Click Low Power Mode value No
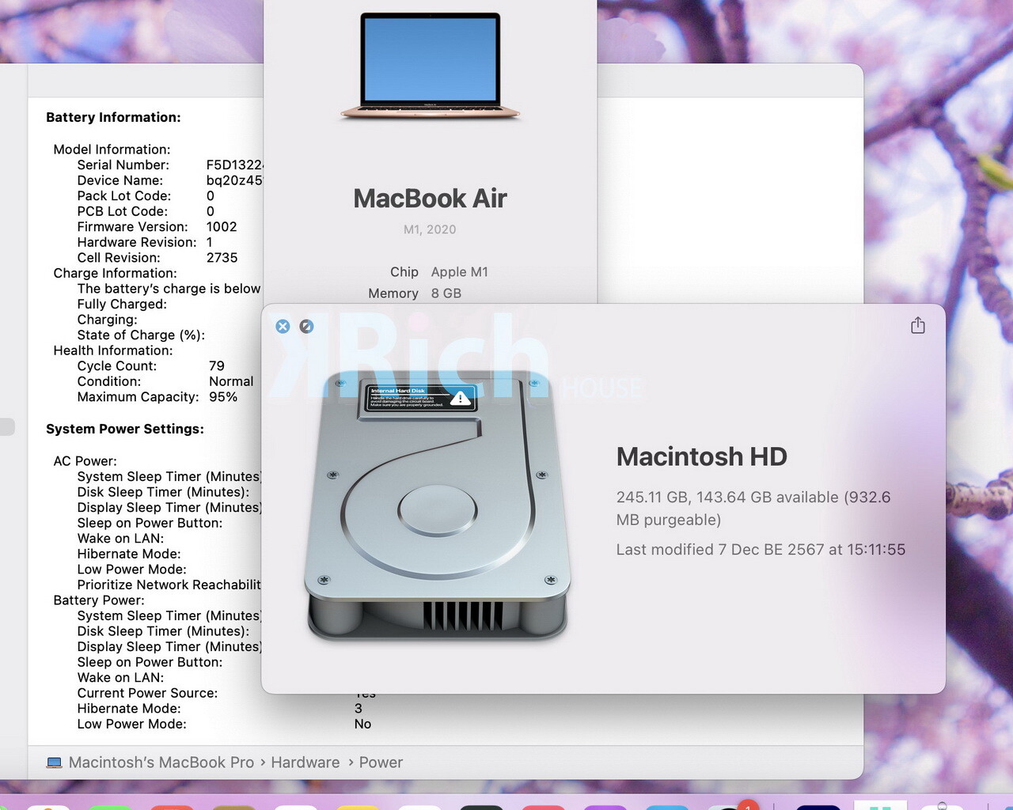The width and height of the screenshot is (1013, 810). [362, 724]
